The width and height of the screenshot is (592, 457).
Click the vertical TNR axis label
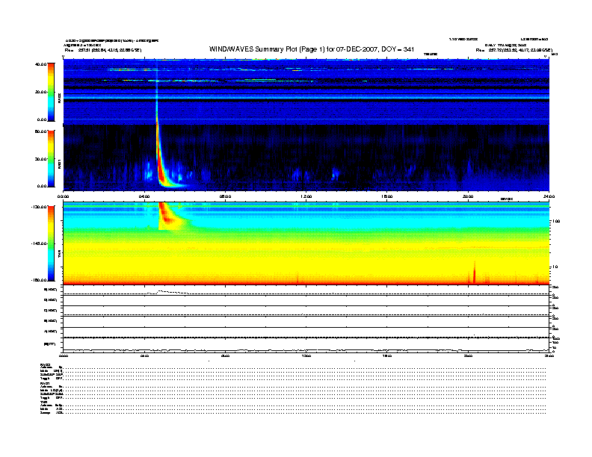(59, 255)
